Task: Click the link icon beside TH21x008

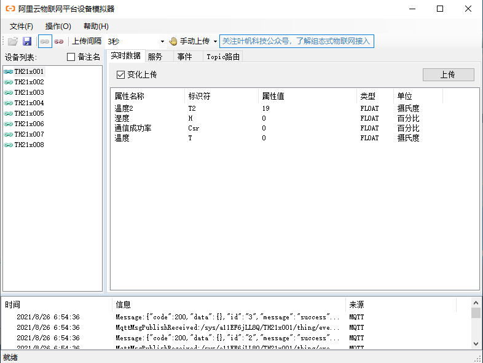Action: (x=9, y=145)
